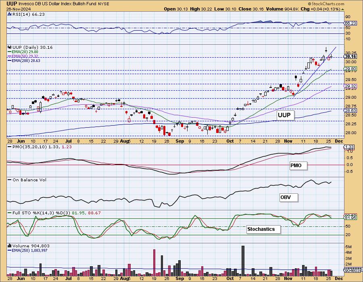Click the EMA(200) 28.63 legend text

[26, 60]
